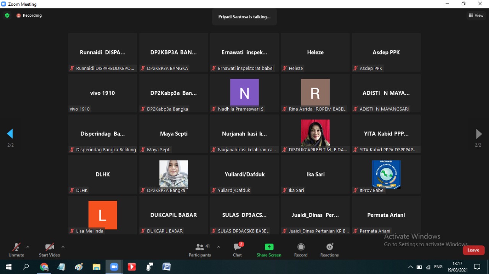This screenshot has height=274, width=489.
Task: Select the ItProv Babel participant tile
Action: coord(386,175)
